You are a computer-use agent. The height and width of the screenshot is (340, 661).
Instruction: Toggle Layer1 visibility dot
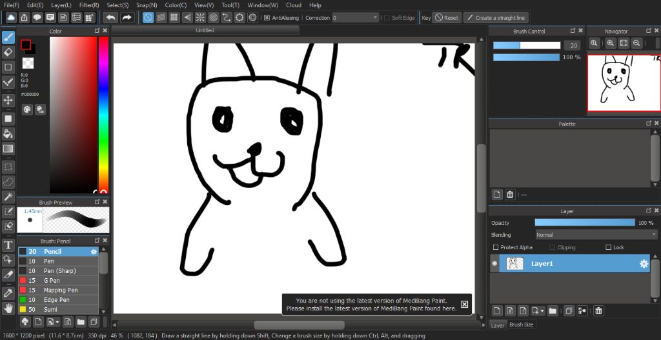click(x=494, y=264)
